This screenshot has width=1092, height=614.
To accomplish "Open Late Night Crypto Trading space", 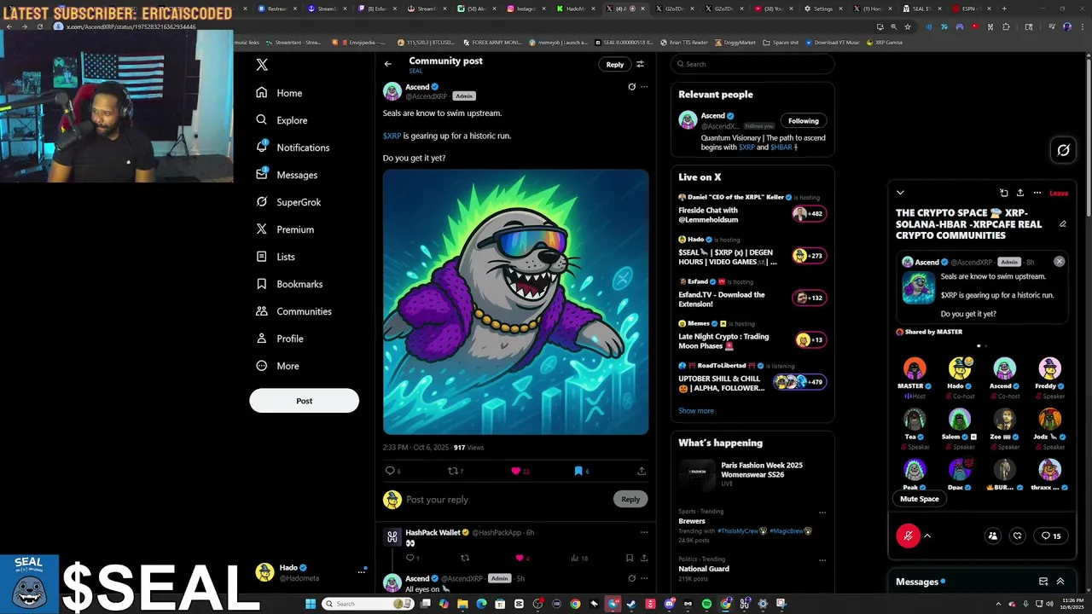I will (x=751, y=335).
